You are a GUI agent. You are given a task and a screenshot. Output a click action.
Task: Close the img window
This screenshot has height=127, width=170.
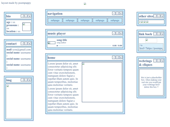pos(29,80)
